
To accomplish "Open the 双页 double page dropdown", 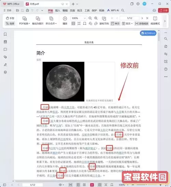I will pos(127,24).
